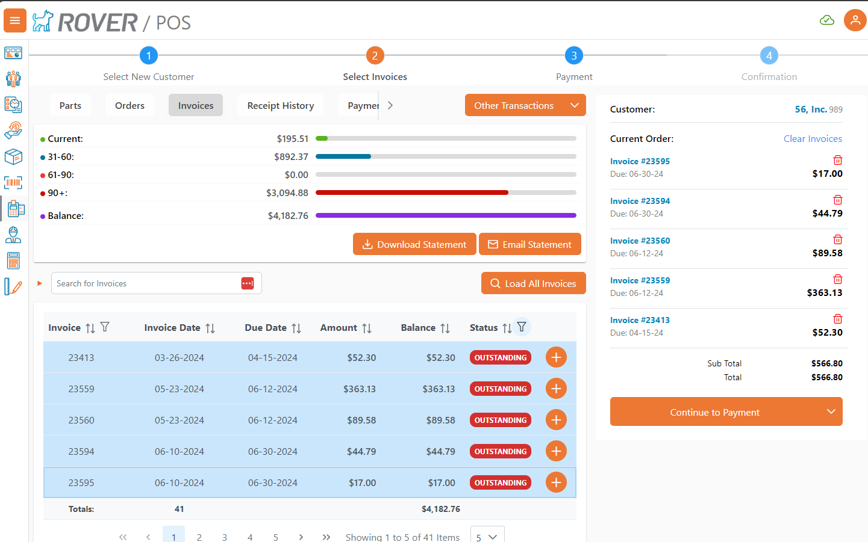The width and height of the screenshot is (868, 542).
Task: Open the Status column filter funnel
Action: point(522,327)
